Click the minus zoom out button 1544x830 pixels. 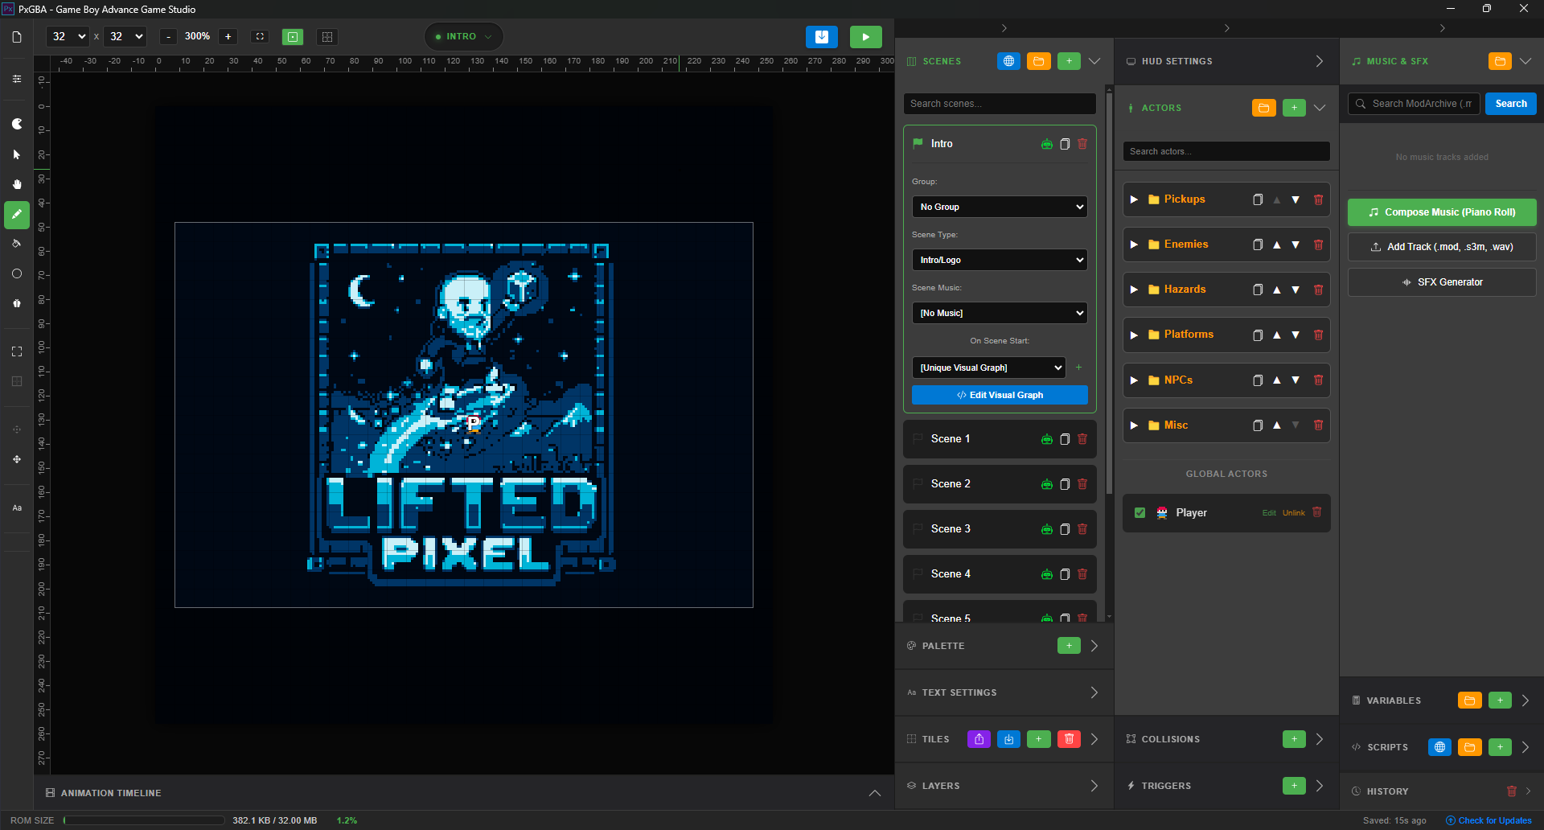point(168,37)
